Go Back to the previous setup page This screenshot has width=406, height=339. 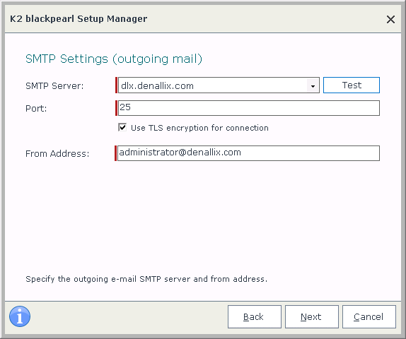click(255, 317)
